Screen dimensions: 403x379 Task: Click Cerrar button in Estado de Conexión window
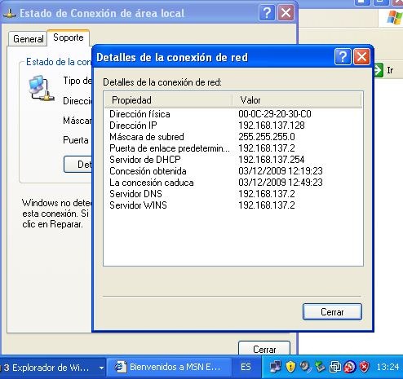(264, 349)
